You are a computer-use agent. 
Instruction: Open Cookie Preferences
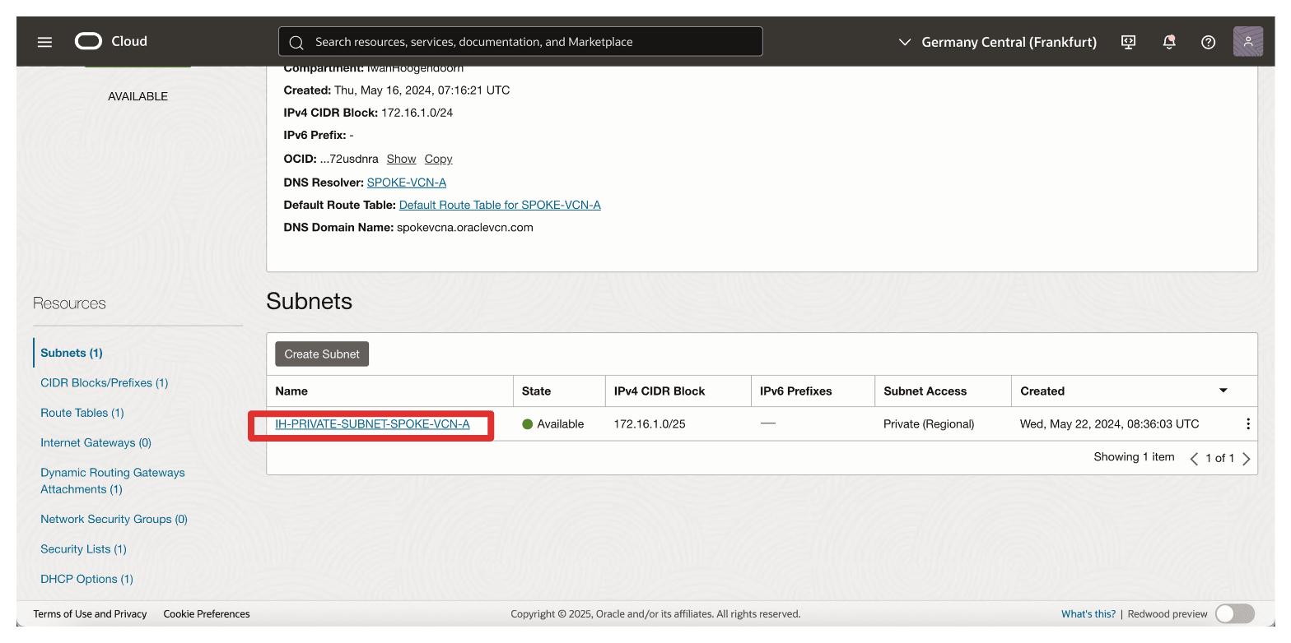207,613
